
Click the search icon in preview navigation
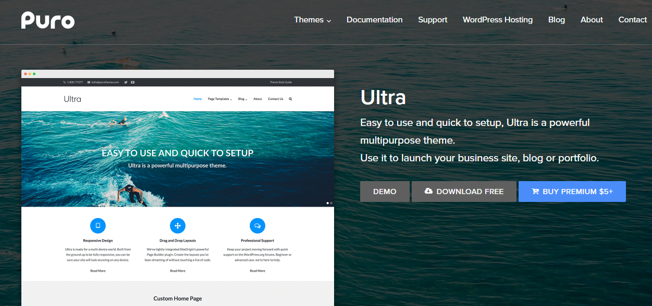(290, 99)
